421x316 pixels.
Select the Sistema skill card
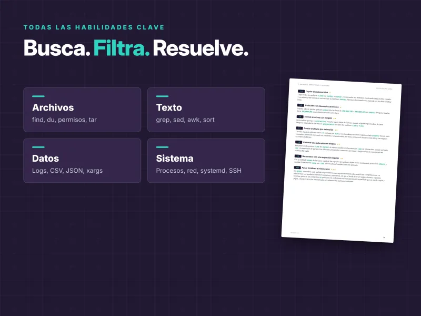(x=206, y=161)
